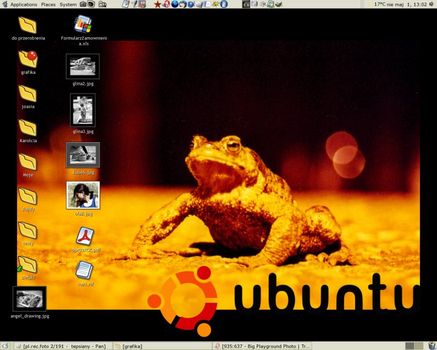The height and width of the screenshot is (350, 437).
Task: Click the screenshot camera launcher in top panel
Action: tap(83, 4)
